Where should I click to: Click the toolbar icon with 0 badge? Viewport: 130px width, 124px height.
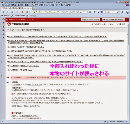pyautogui.click(x=127, y=12)
